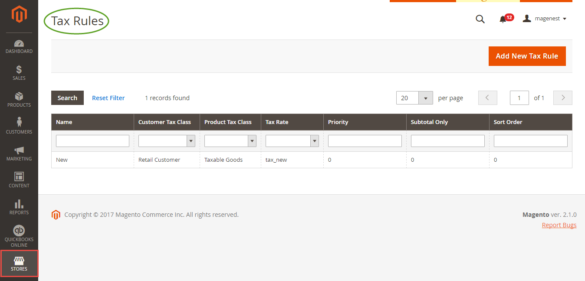Open the Customers sidebar icon

pyautogui.click(x=19, y=126)
